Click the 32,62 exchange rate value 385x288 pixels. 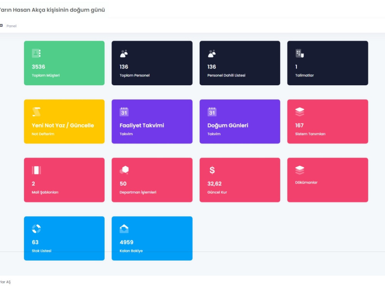[x=214, y=184]
